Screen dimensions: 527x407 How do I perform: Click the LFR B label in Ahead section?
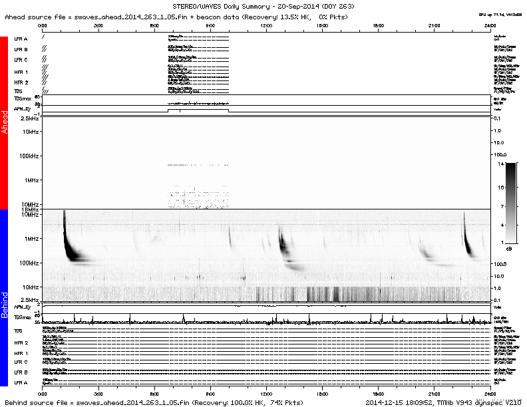[21, 49]
